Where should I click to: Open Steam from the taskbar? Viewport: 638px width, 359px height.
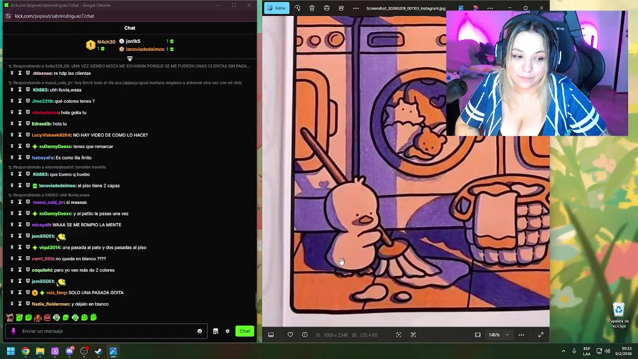(99, 351)
